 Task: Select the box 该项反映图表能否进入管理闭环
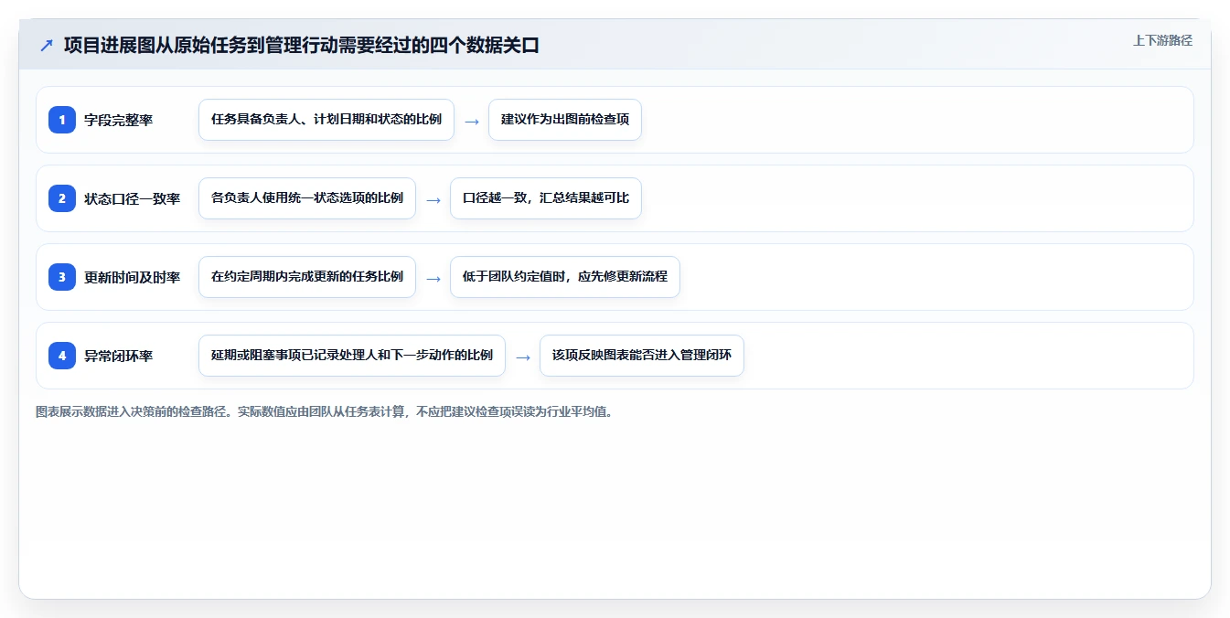click(x=642, y=356)
